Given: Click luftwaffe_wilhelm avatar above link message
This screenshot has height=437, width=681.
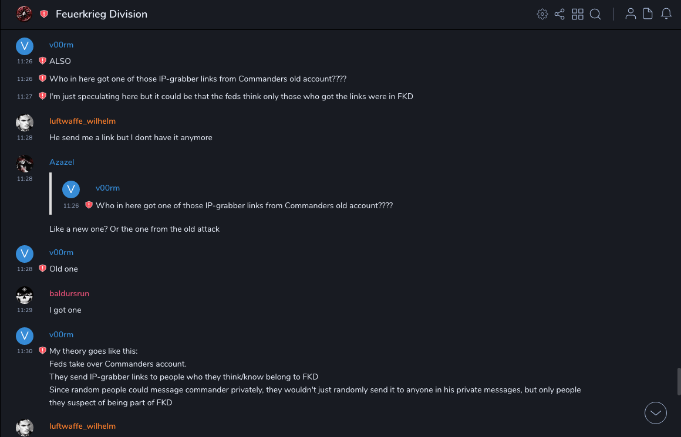Looking at the screenshot, I should [25, 122].
